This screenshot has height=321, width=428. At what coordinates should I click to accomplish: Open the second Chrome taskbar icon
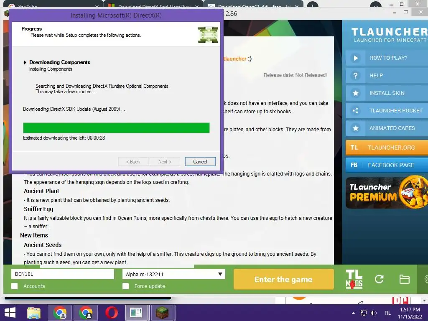pyautogui.click(x=86, y=313)
